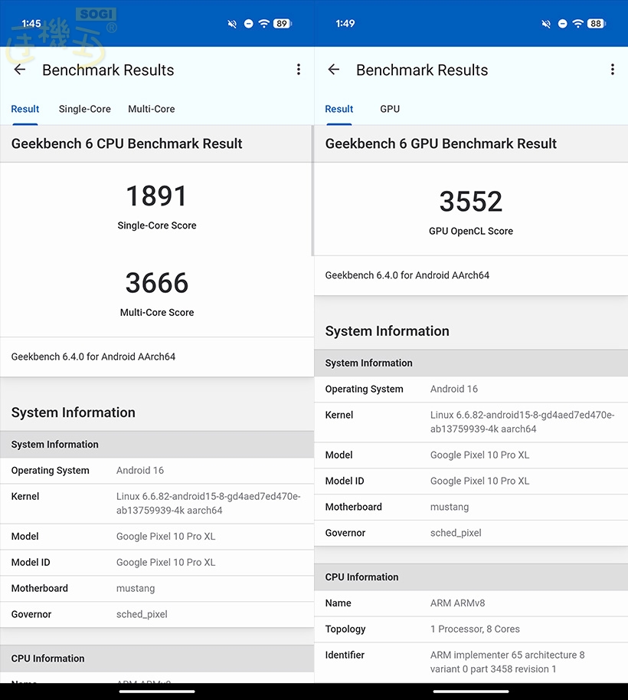Tap the Multi-Core Score label
Viewport: 628px width, 700px height.
pos(156,313)
